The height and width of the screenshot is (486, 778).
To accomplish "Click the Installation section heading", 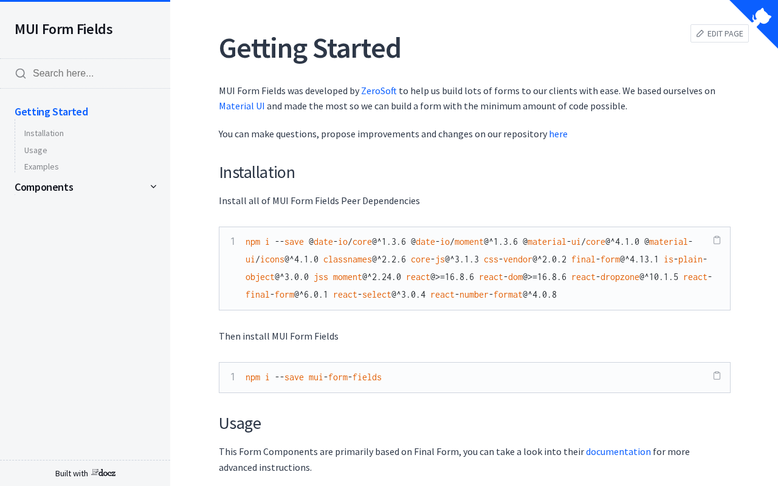I will click(x=257, y=173).
